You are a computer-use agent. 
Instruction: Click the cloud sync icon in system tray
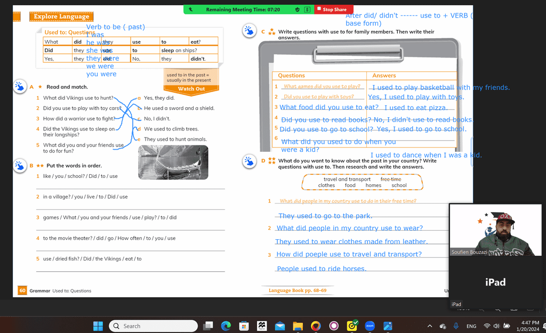tap(443, 326)
